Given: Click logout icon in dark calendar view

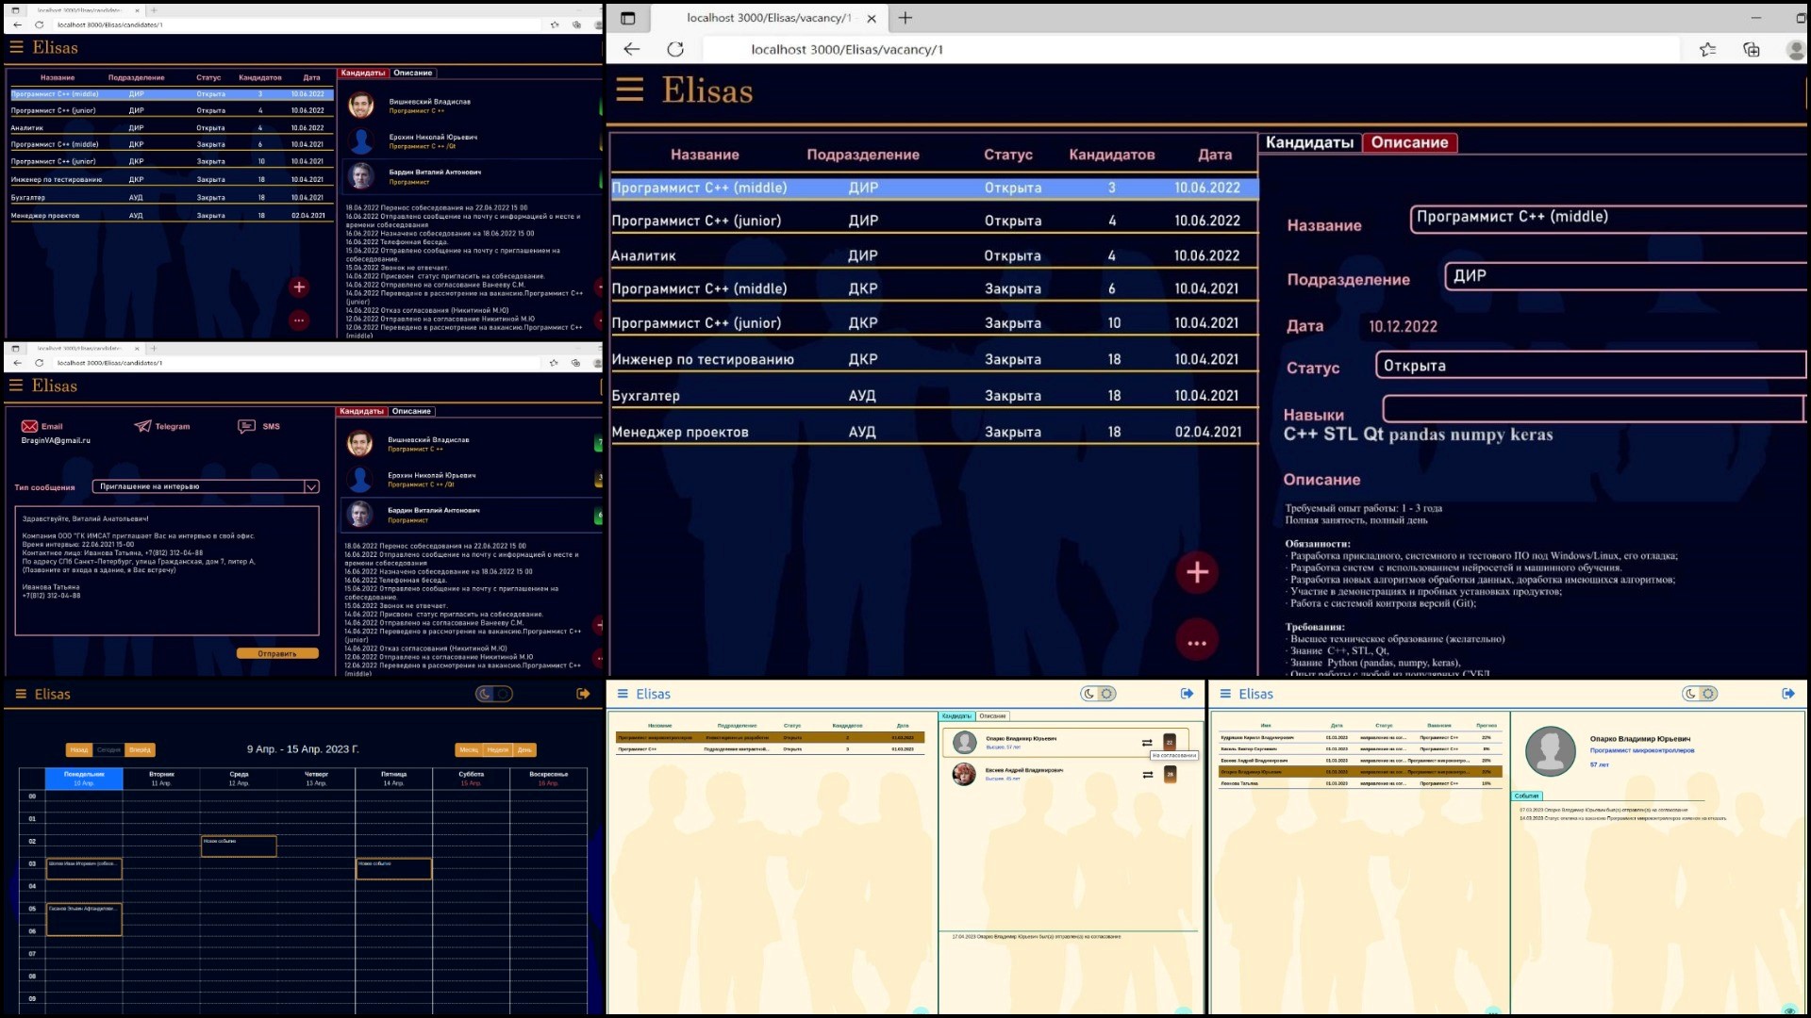Looking at the screenshot, I should tap(583, 694).
